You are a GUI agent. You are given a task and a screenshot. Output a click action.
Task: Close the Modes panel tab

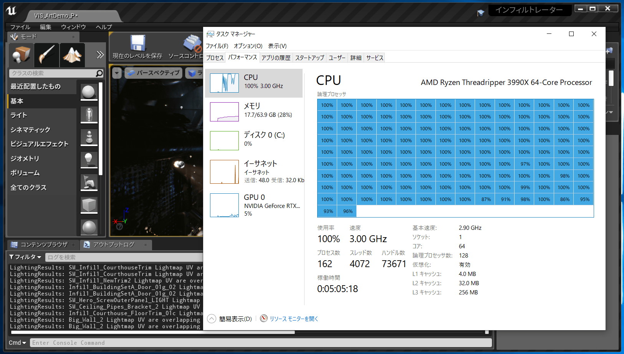[73, 37]
